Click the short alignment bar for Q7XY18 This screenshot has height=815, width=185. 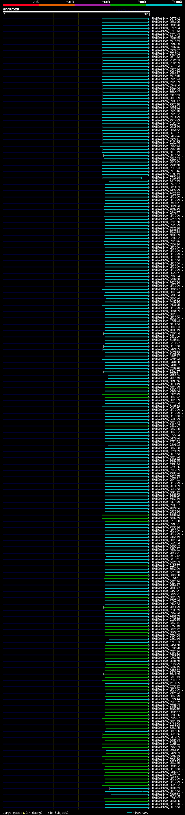[x=122, y=178]
